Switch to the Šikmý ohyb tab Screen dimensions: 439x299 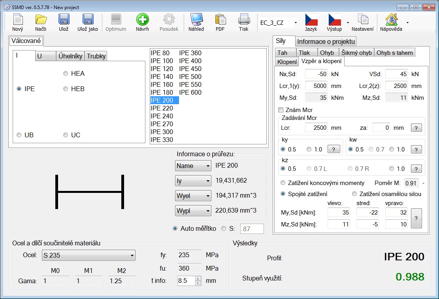356,52
